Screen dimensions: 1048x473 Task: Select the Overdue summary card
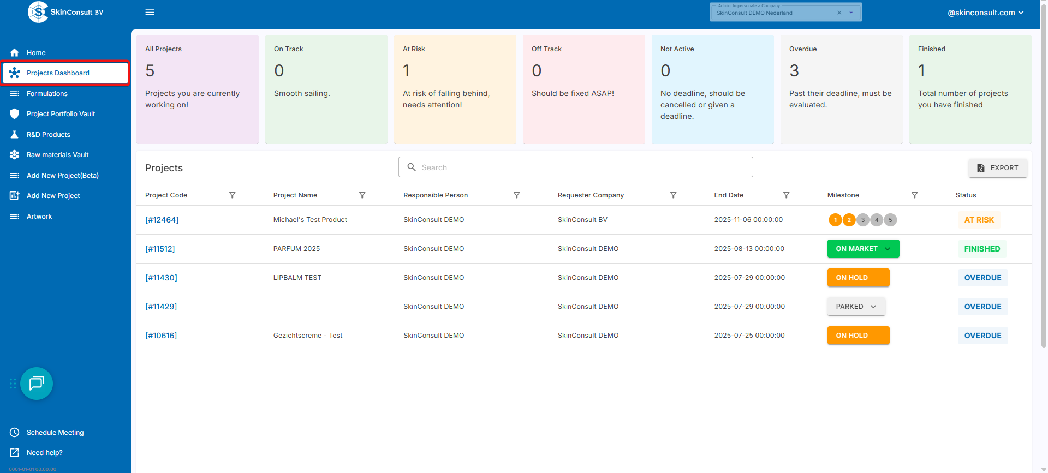coord(841,89)
